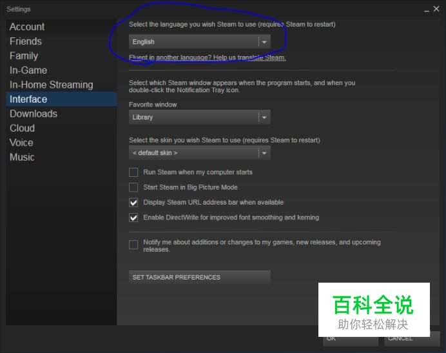Go to Family settings
Screen dimensions: 446x353
click(61, 56)
